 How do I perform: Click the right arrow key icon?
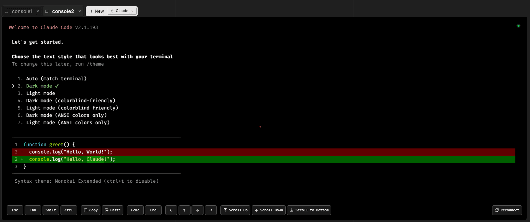211,210
